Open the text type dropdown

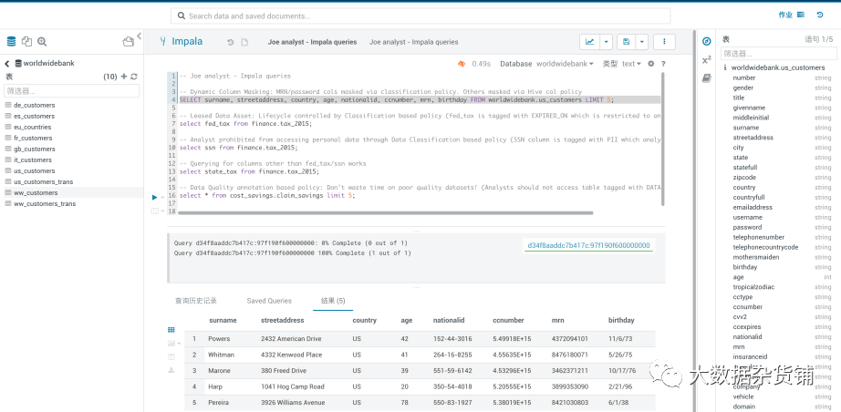pos(631,64)
